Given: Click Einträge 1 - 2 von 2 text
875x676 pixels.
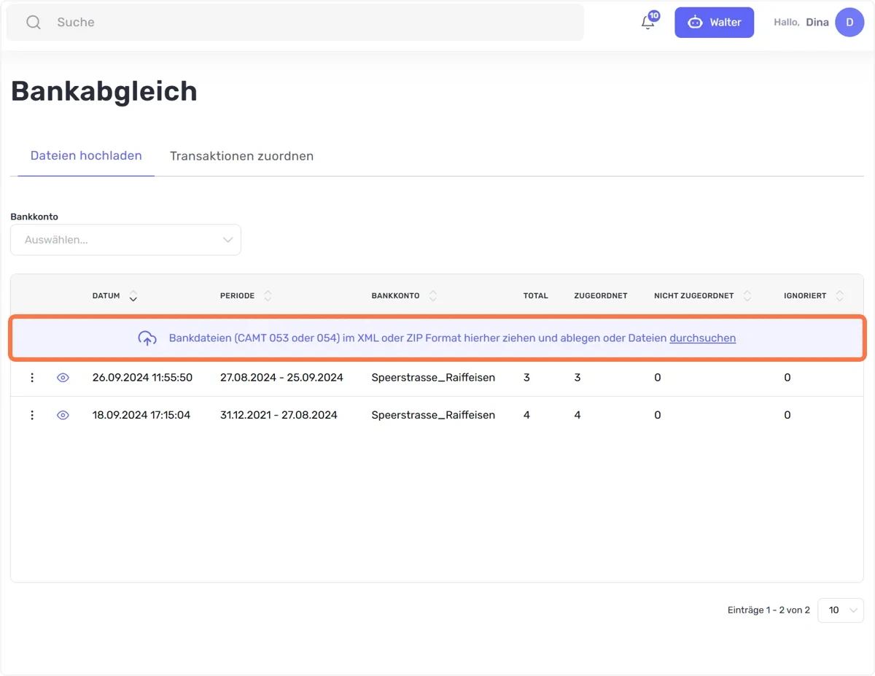Looking at the screenshot, I should (769, 610).
